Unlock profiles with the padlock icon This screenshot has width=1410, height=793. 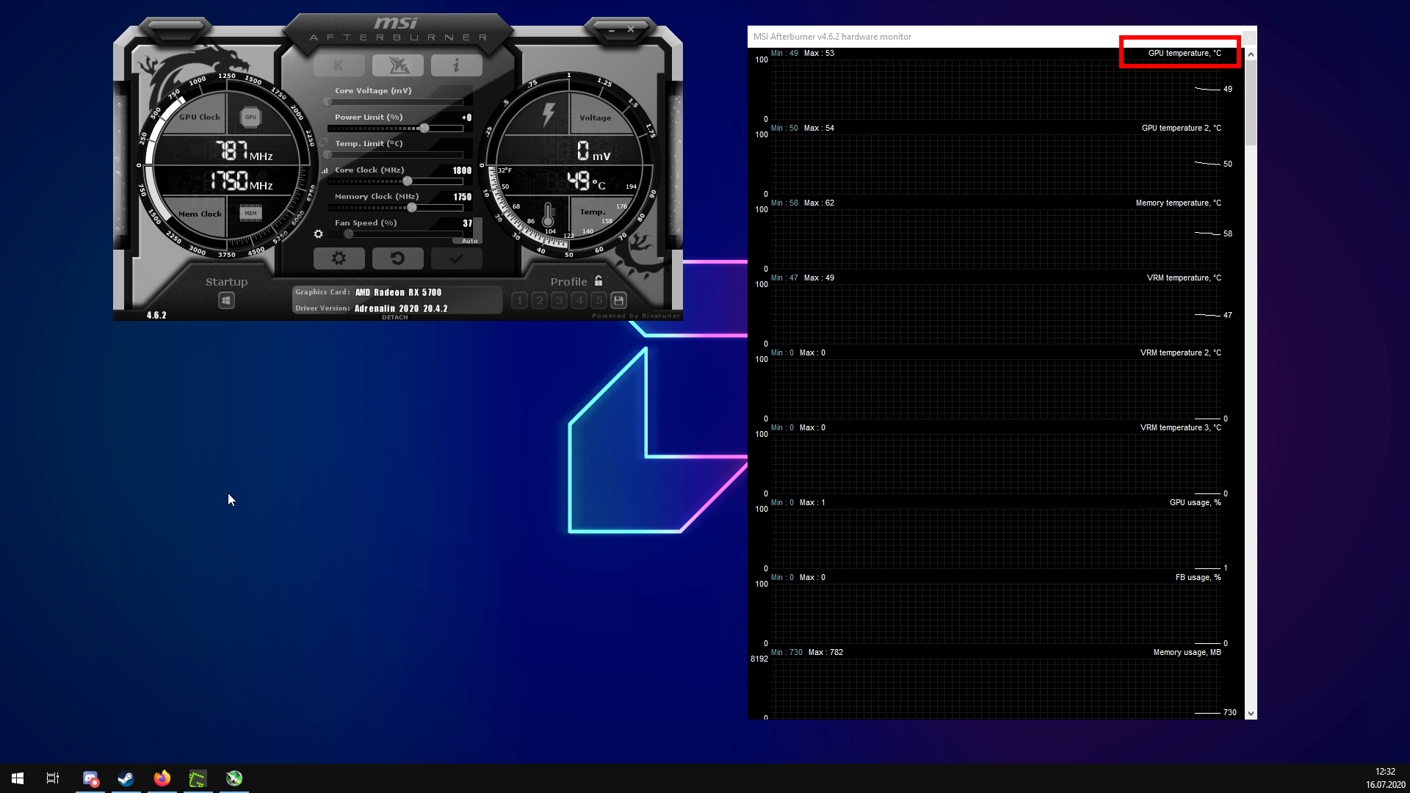[x=599, y=280]
